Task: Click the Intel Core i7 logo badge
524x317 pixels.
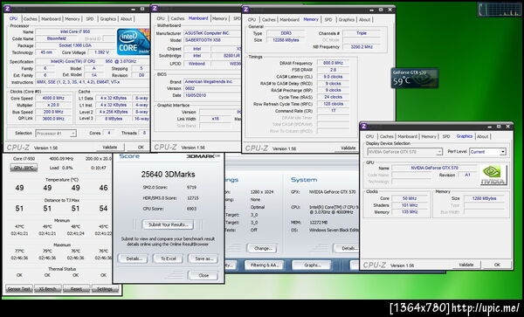Action: pyautogui.click(x=133, y=42)
